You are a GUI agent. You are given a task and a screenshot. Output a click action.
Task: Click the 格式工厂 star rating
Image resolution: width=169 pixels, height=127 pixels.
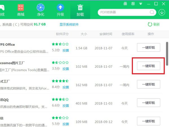(x=60, y=81)
